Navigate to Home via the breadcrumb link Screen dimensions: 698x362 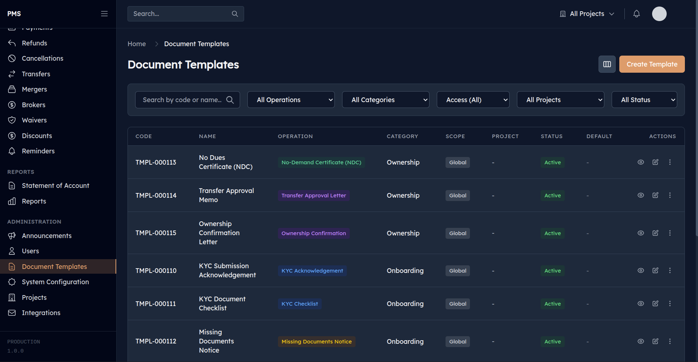136,44
